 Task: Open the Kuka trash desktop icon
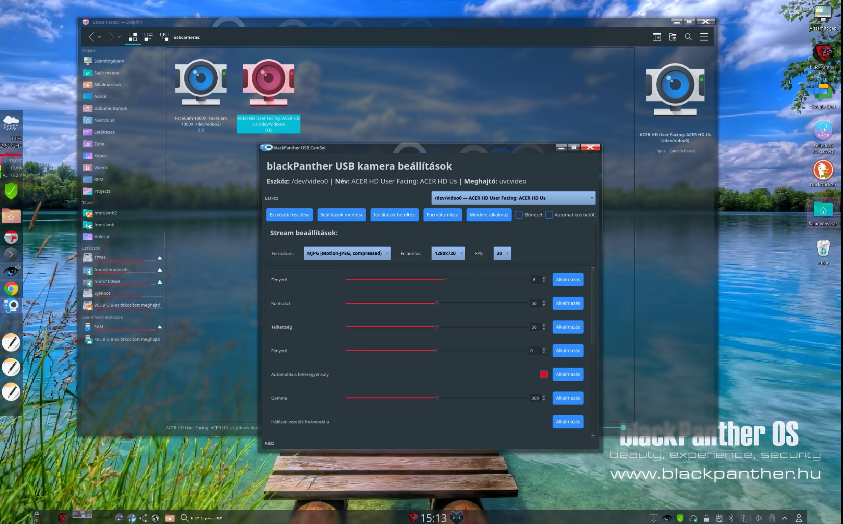coord(823,249)
